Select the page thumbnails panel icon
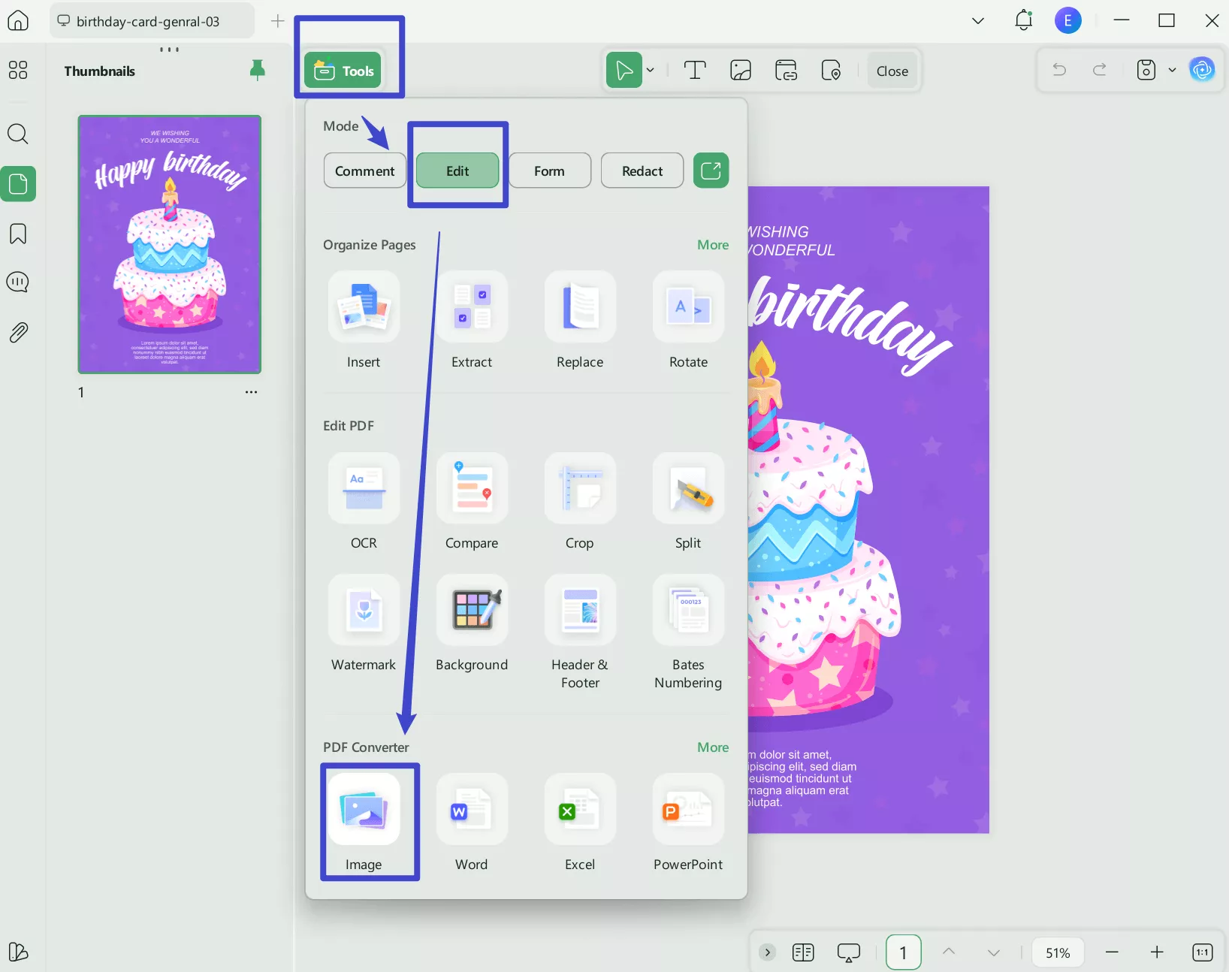This screenshot has width=1229, height=972. [x=18, y=184]
